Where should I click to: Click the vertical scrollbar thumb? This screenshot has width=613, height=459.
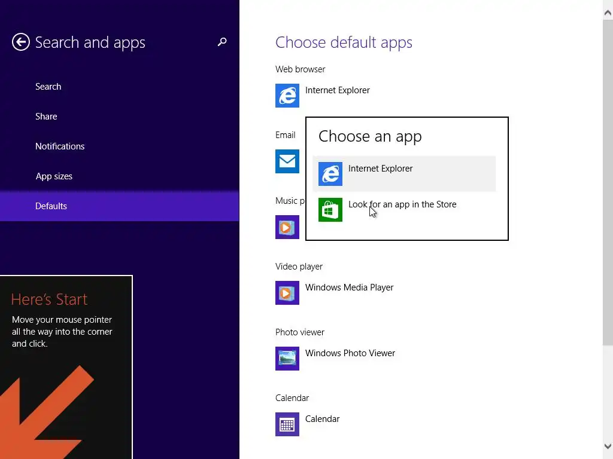coord(608,182)
